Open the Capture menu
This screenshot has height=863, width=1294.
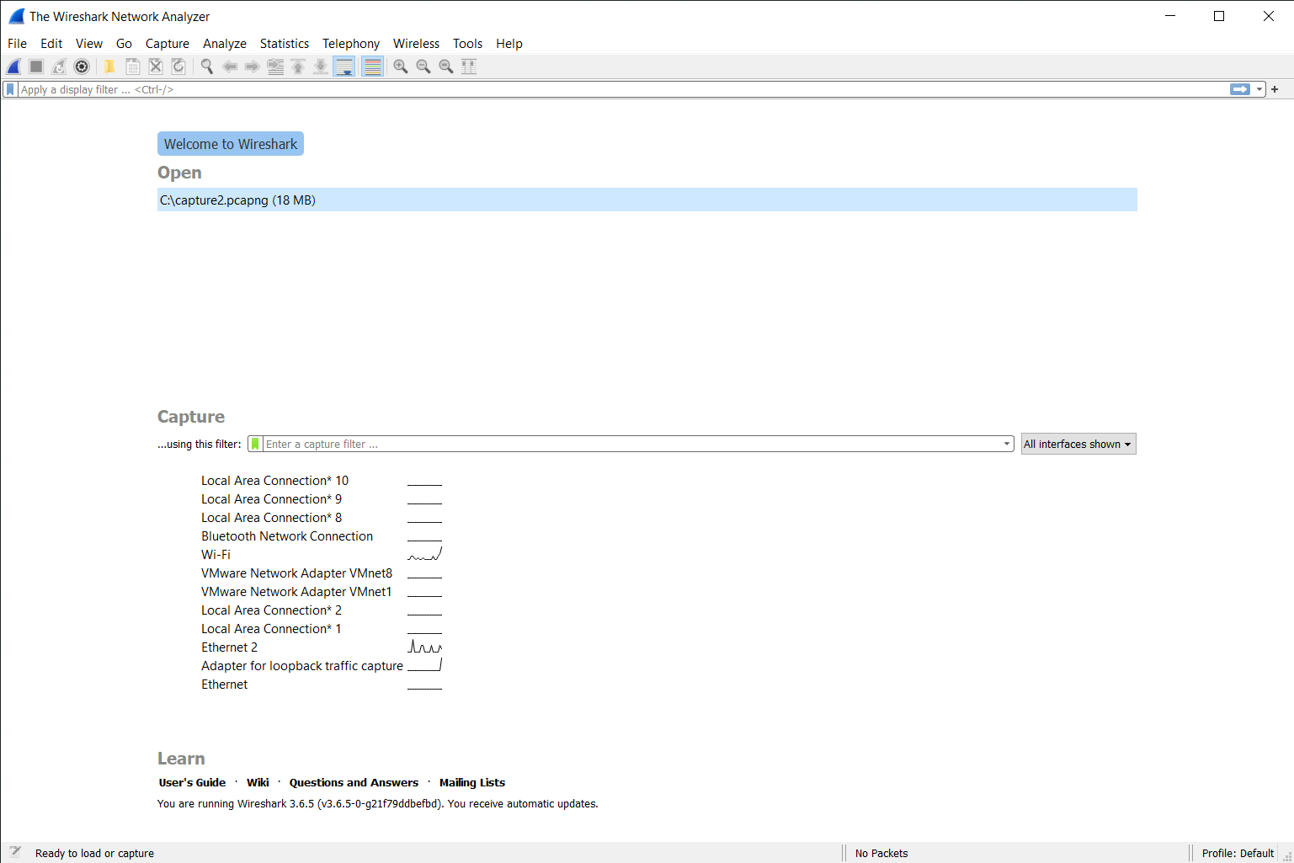[x=168, y=44]
